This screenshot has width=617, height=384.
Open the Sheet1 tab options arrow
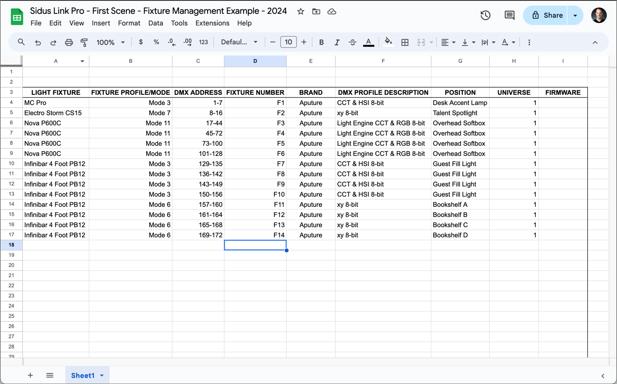[x=102, y=375]
